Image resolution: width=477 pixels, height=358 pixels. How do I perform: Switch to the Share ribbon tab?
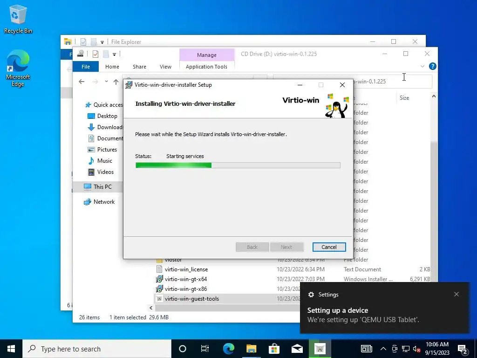point(139,67)
